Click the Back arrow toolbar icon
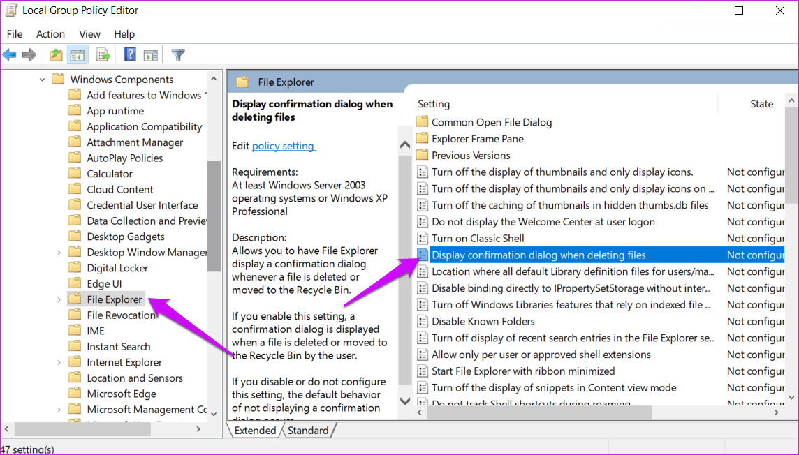The width and height of the screenshot is (799, 455). 10,55
